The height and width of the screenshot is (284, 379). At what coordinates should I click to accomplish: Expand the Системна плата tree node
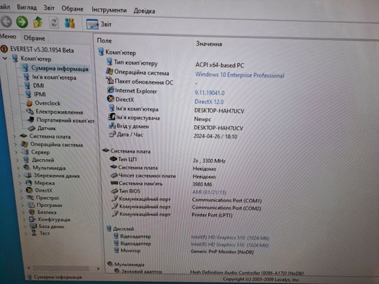pyautogui.click(x=14, y=136)
